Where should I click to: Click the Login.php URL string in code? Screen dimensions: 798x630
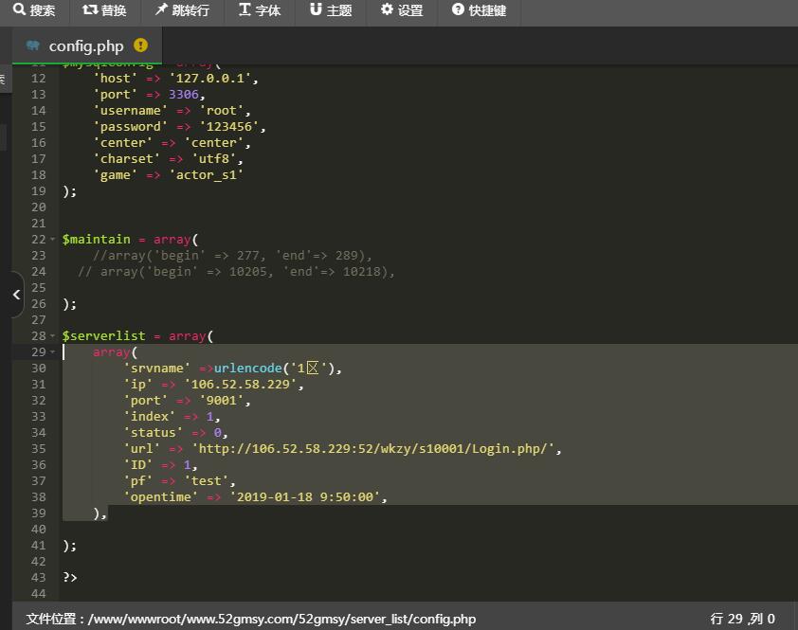pyautogui.click(x=375, y=449)
